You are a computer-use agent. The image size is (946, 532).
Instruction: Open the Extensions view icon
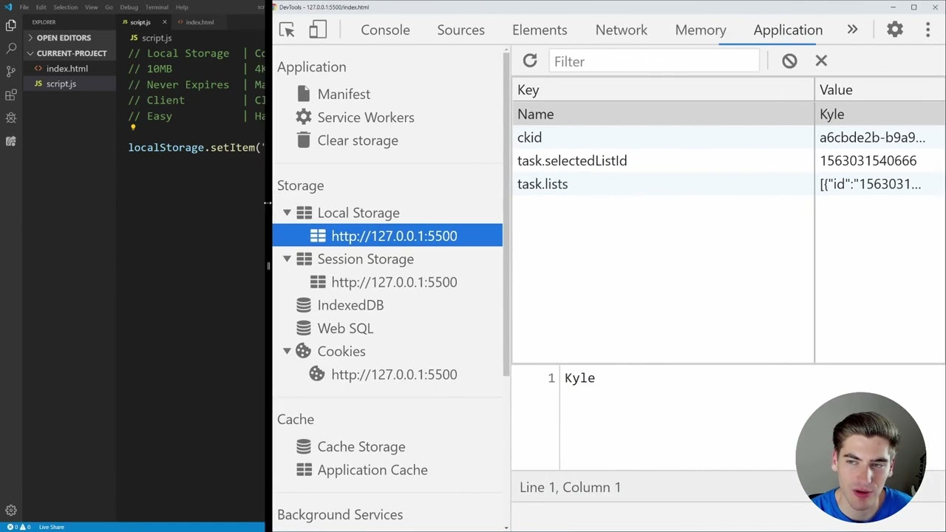pyautogui.click(x=11, y=95)
